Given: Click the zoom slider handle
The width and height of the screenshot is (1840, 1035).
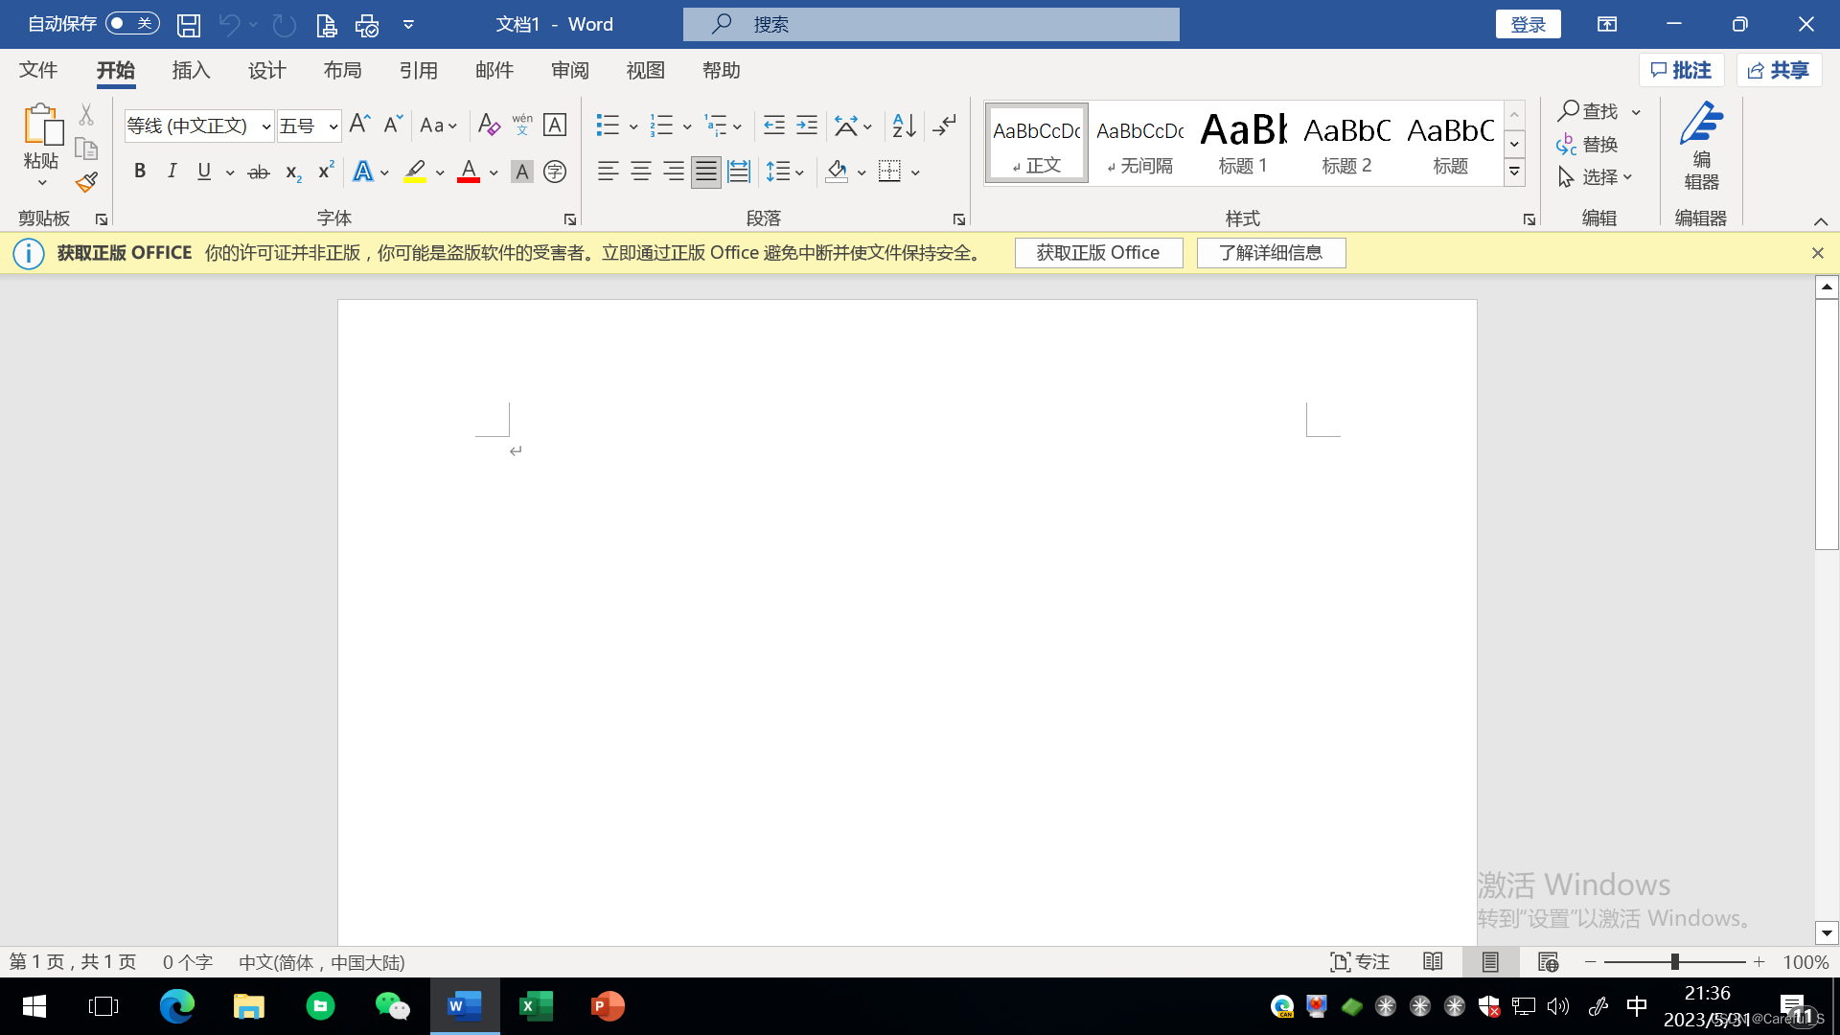Looking at the screenshot, I should point(1674,961).
